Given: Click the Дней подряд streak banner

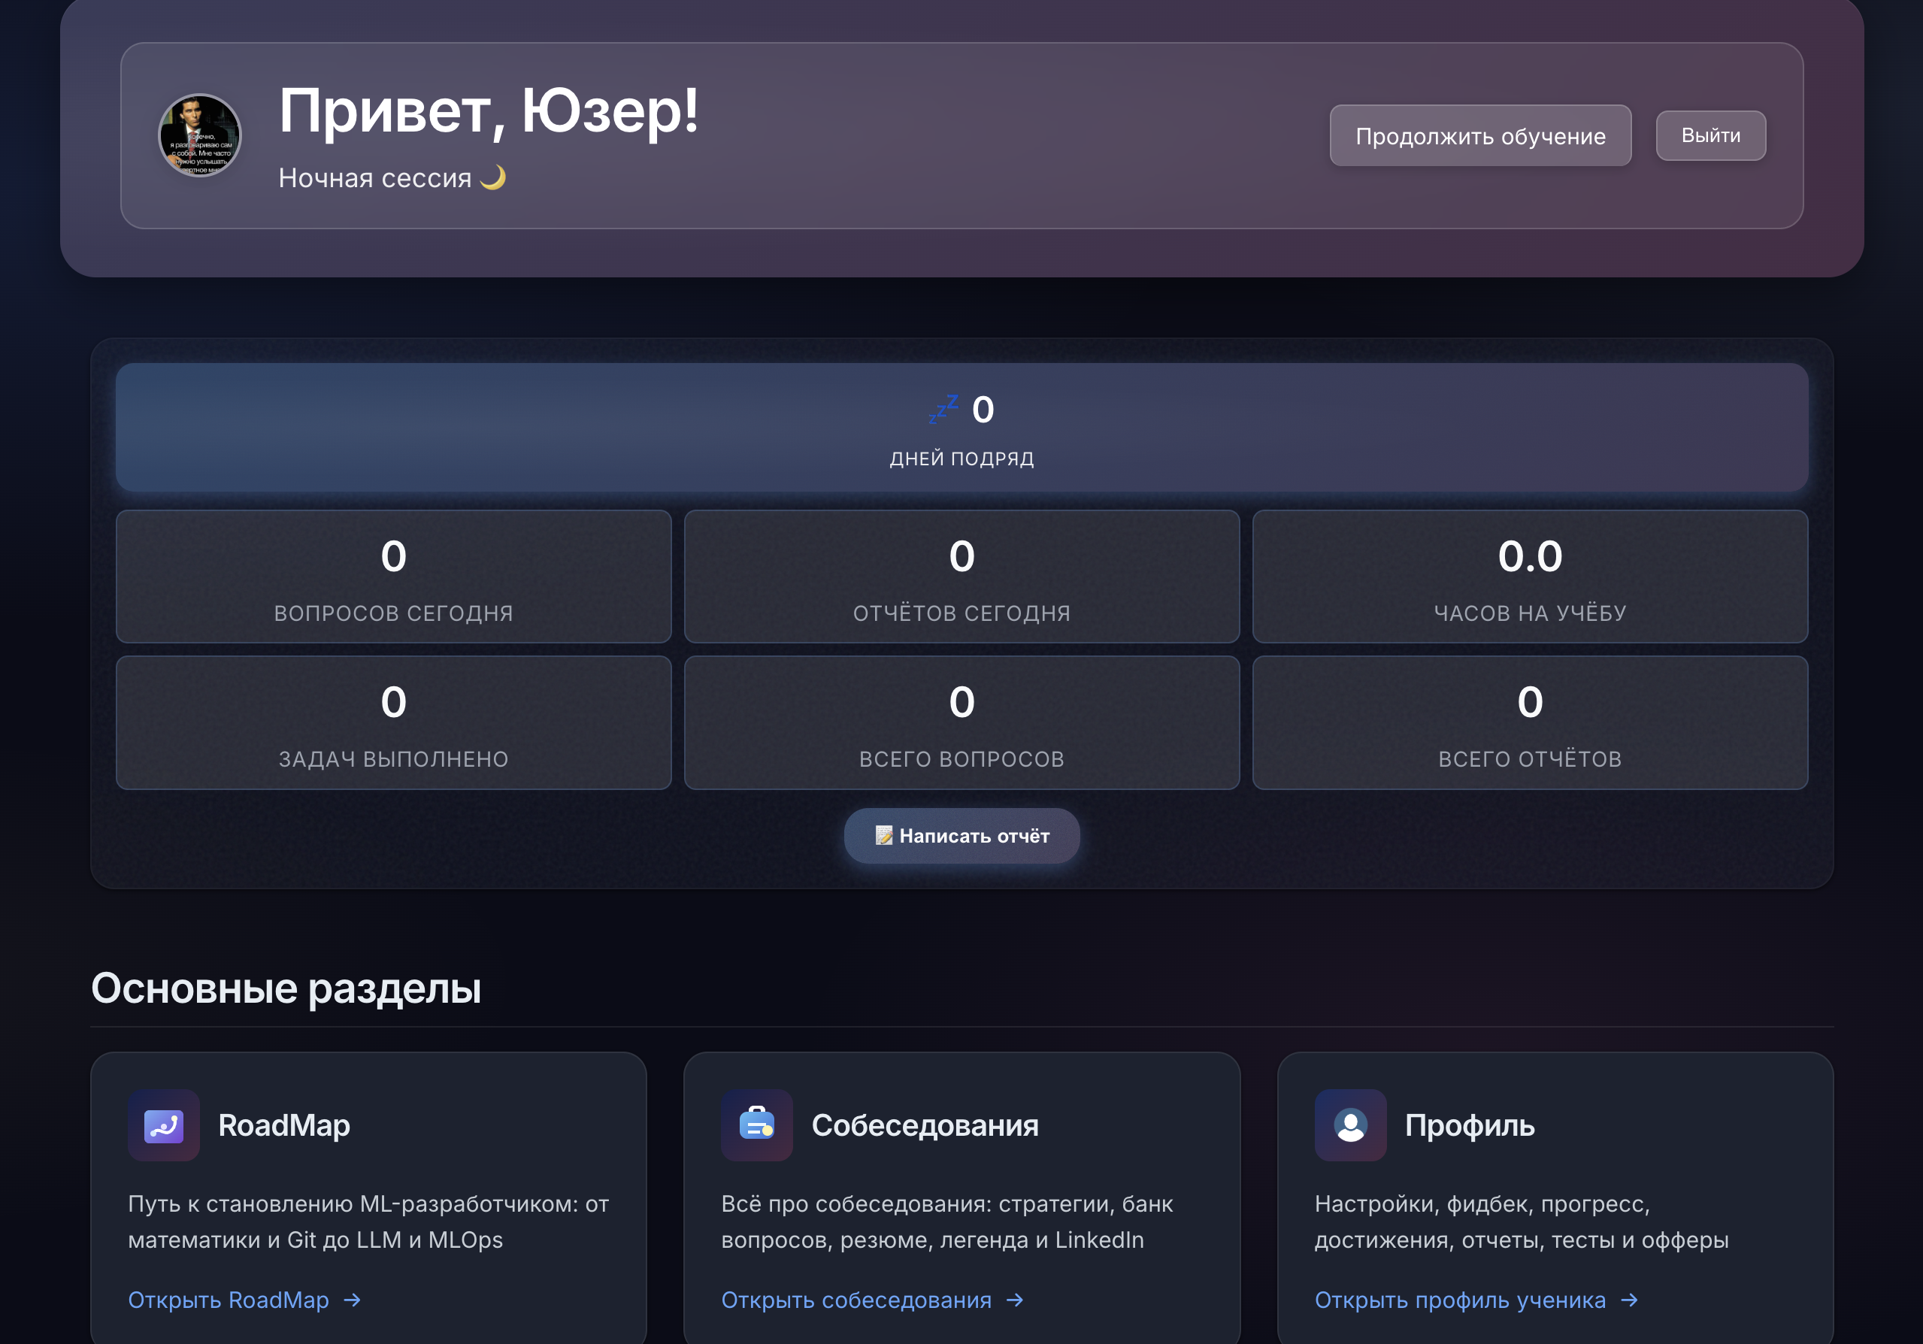Looking at the screenshot, I should pos(961,427).
